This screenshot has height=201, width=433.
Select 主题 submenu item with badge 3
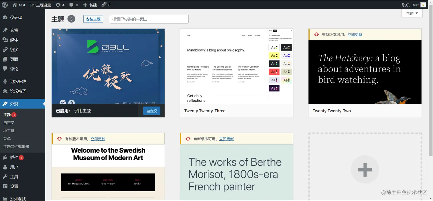click(10, 115)
